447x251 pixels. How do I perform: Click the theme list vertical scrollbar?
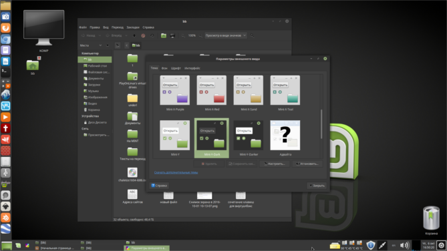click(x=321, y=124)
